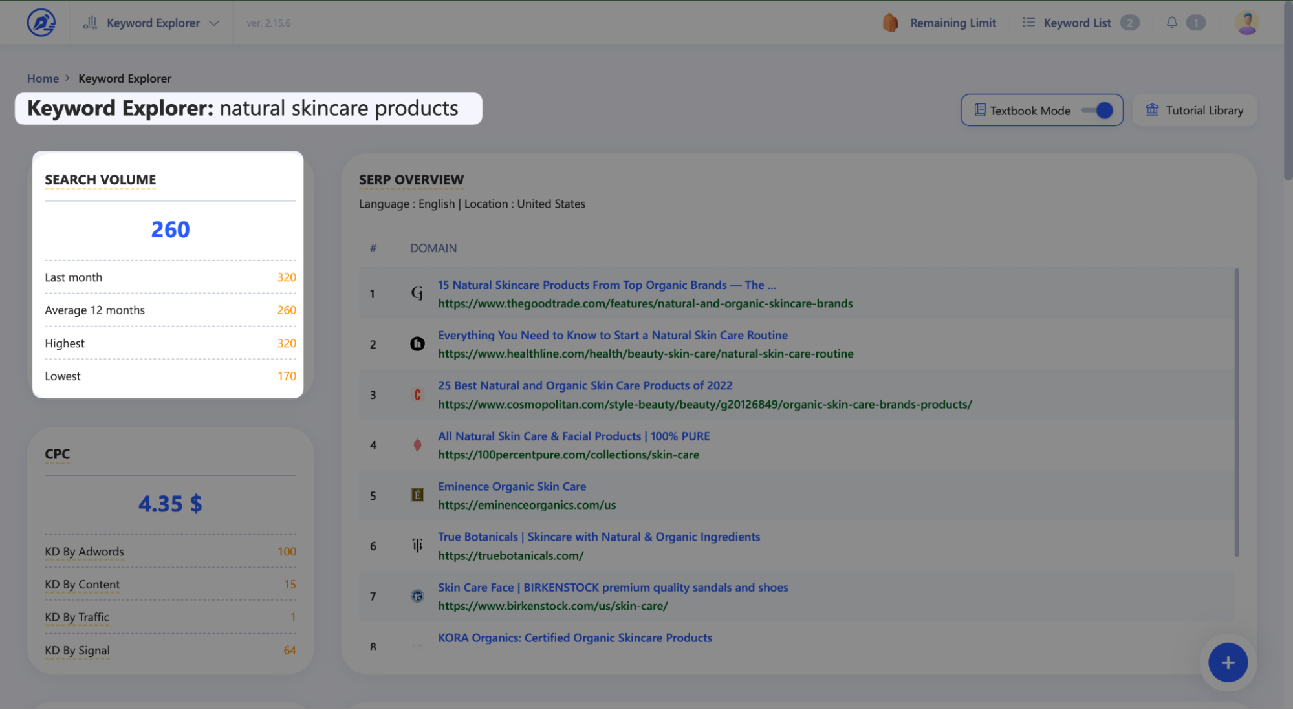Open 100% PURE All Natural Skin Care link
This screenshot has height=710, width=1293.
[x=574, y=436]
